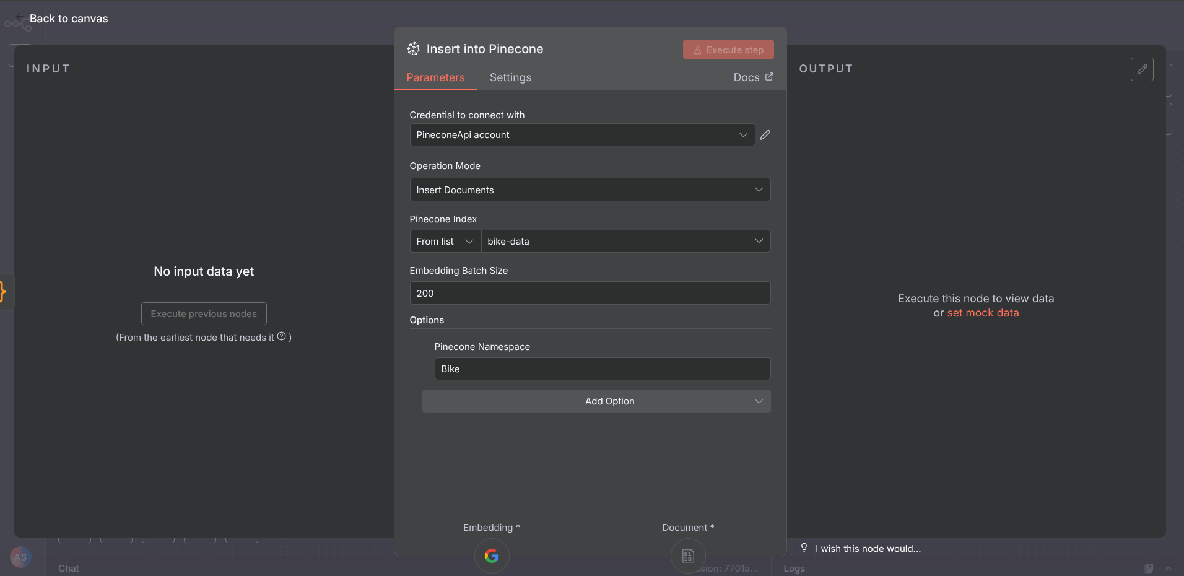Click the external link icon beside Docs
The width and height of the screenshot is (1184, 576).
click(769, 77)
